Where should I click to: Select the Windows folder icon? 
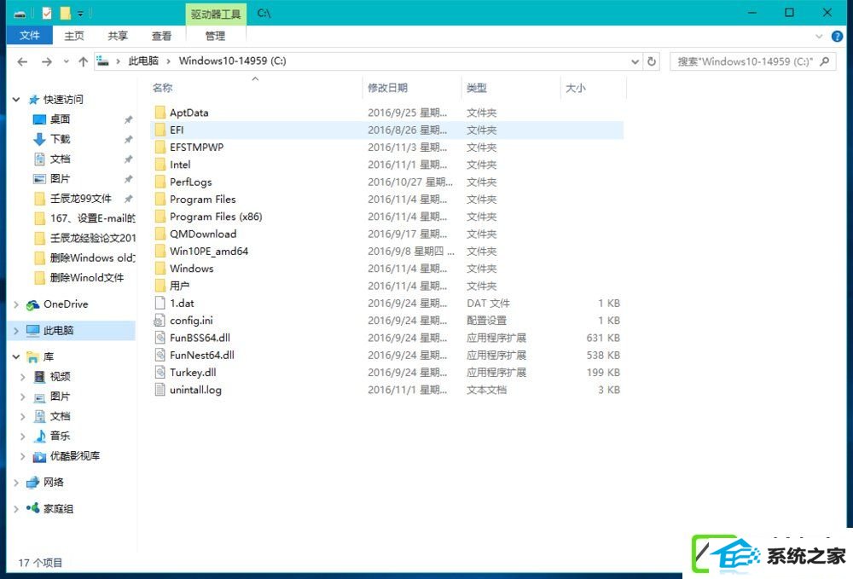160,269
